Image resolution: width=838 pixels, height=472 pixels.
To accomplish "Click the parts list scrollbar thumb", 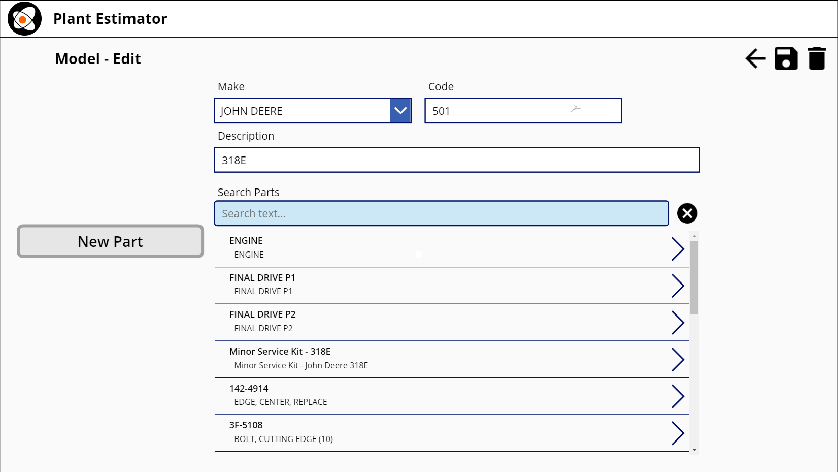I will click(694, 277).
